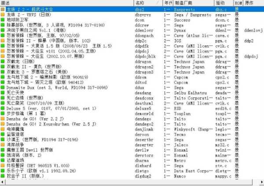Viewport: 264px width, 186px height.
Task: Click the parent cell ddp2
Action: [x=249, y=41]
